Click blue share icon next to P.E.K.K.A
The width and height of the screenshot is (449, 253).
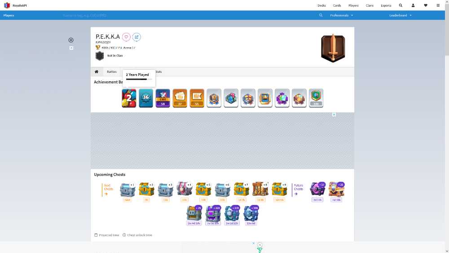point(136,37)
